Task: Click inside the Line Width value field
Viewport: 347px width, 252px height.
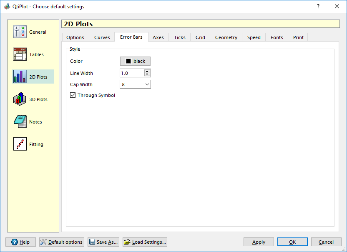Action: [x=131, y=73]
